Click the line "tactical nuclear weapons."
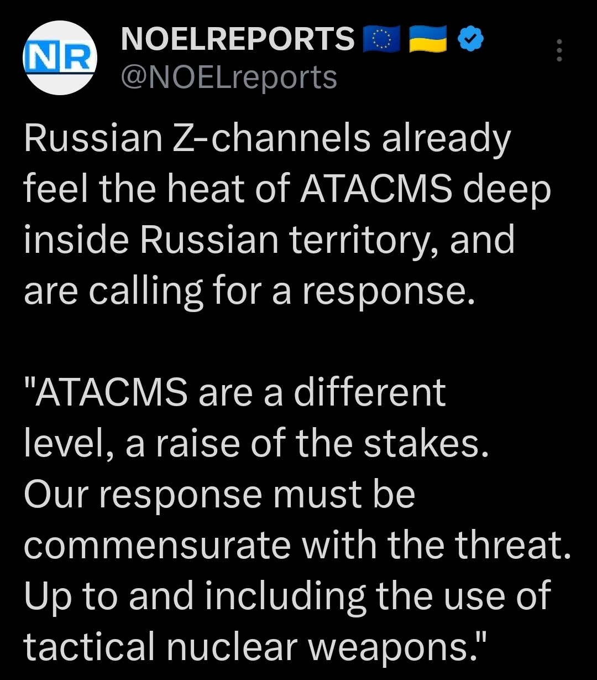The height and width of the screenshot is (680, 597). [255, 646]
